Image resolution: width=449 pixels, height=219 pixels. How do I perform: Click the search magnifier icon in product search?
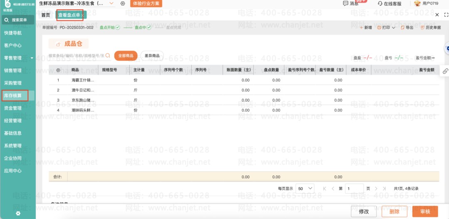pos(108,56)
